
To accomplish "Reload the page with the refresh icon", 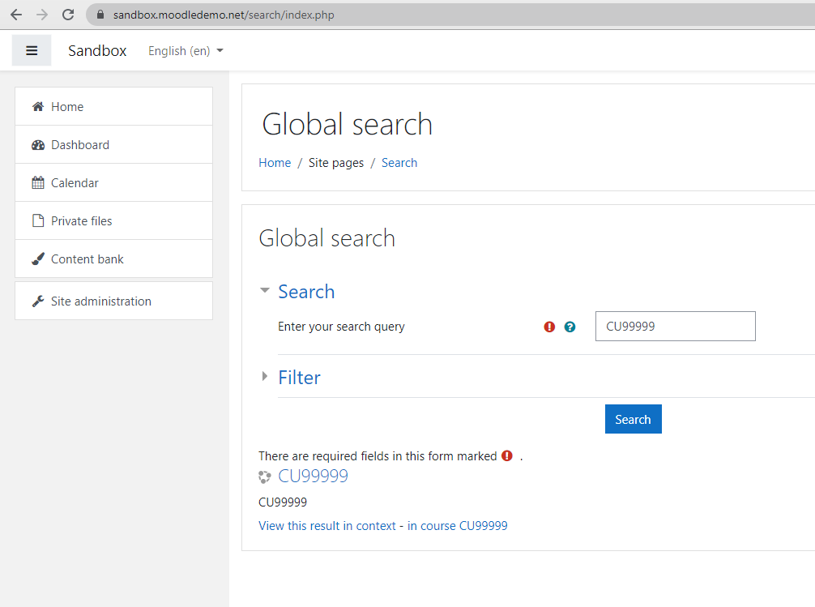I will pos(68,15).
